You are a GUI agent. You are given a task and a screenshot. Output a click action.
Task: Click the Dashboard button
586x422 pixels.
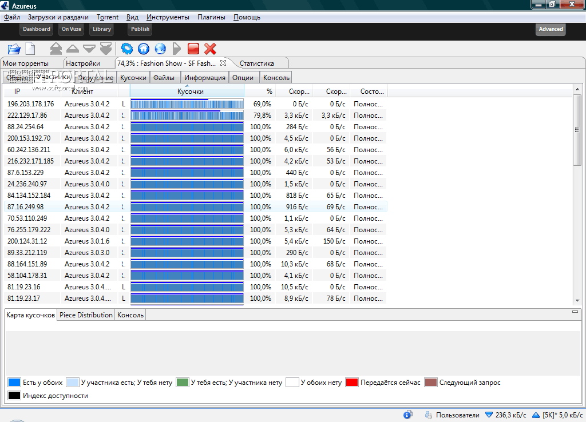[x=36, y=29]
